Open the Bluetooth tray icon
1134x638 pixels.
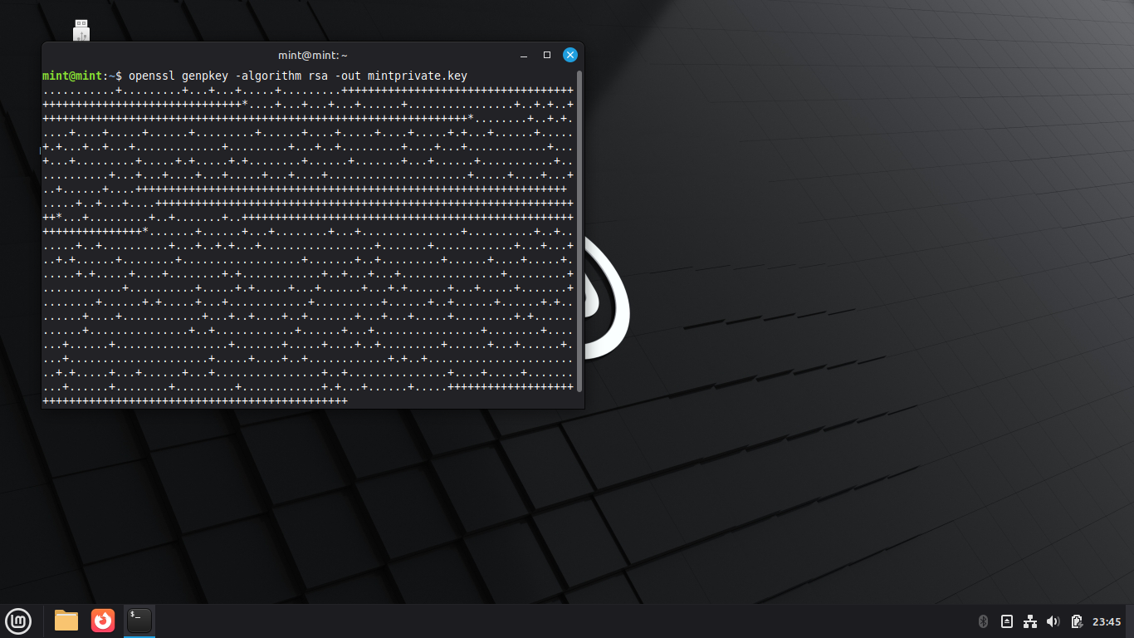click(x=984, y=621)
